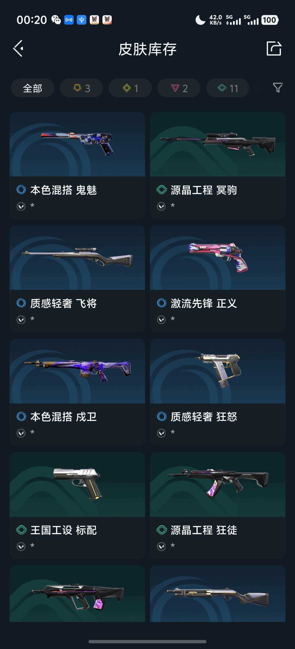The image size is (295, 649).
Task: Open the 本色混搭 戍卫 rifle skin thumbnail
Action: 77,371
